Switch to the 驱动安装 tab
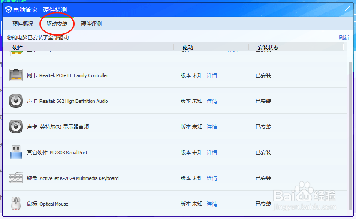This screenshot has width=356, height=219. click(57, 24)
